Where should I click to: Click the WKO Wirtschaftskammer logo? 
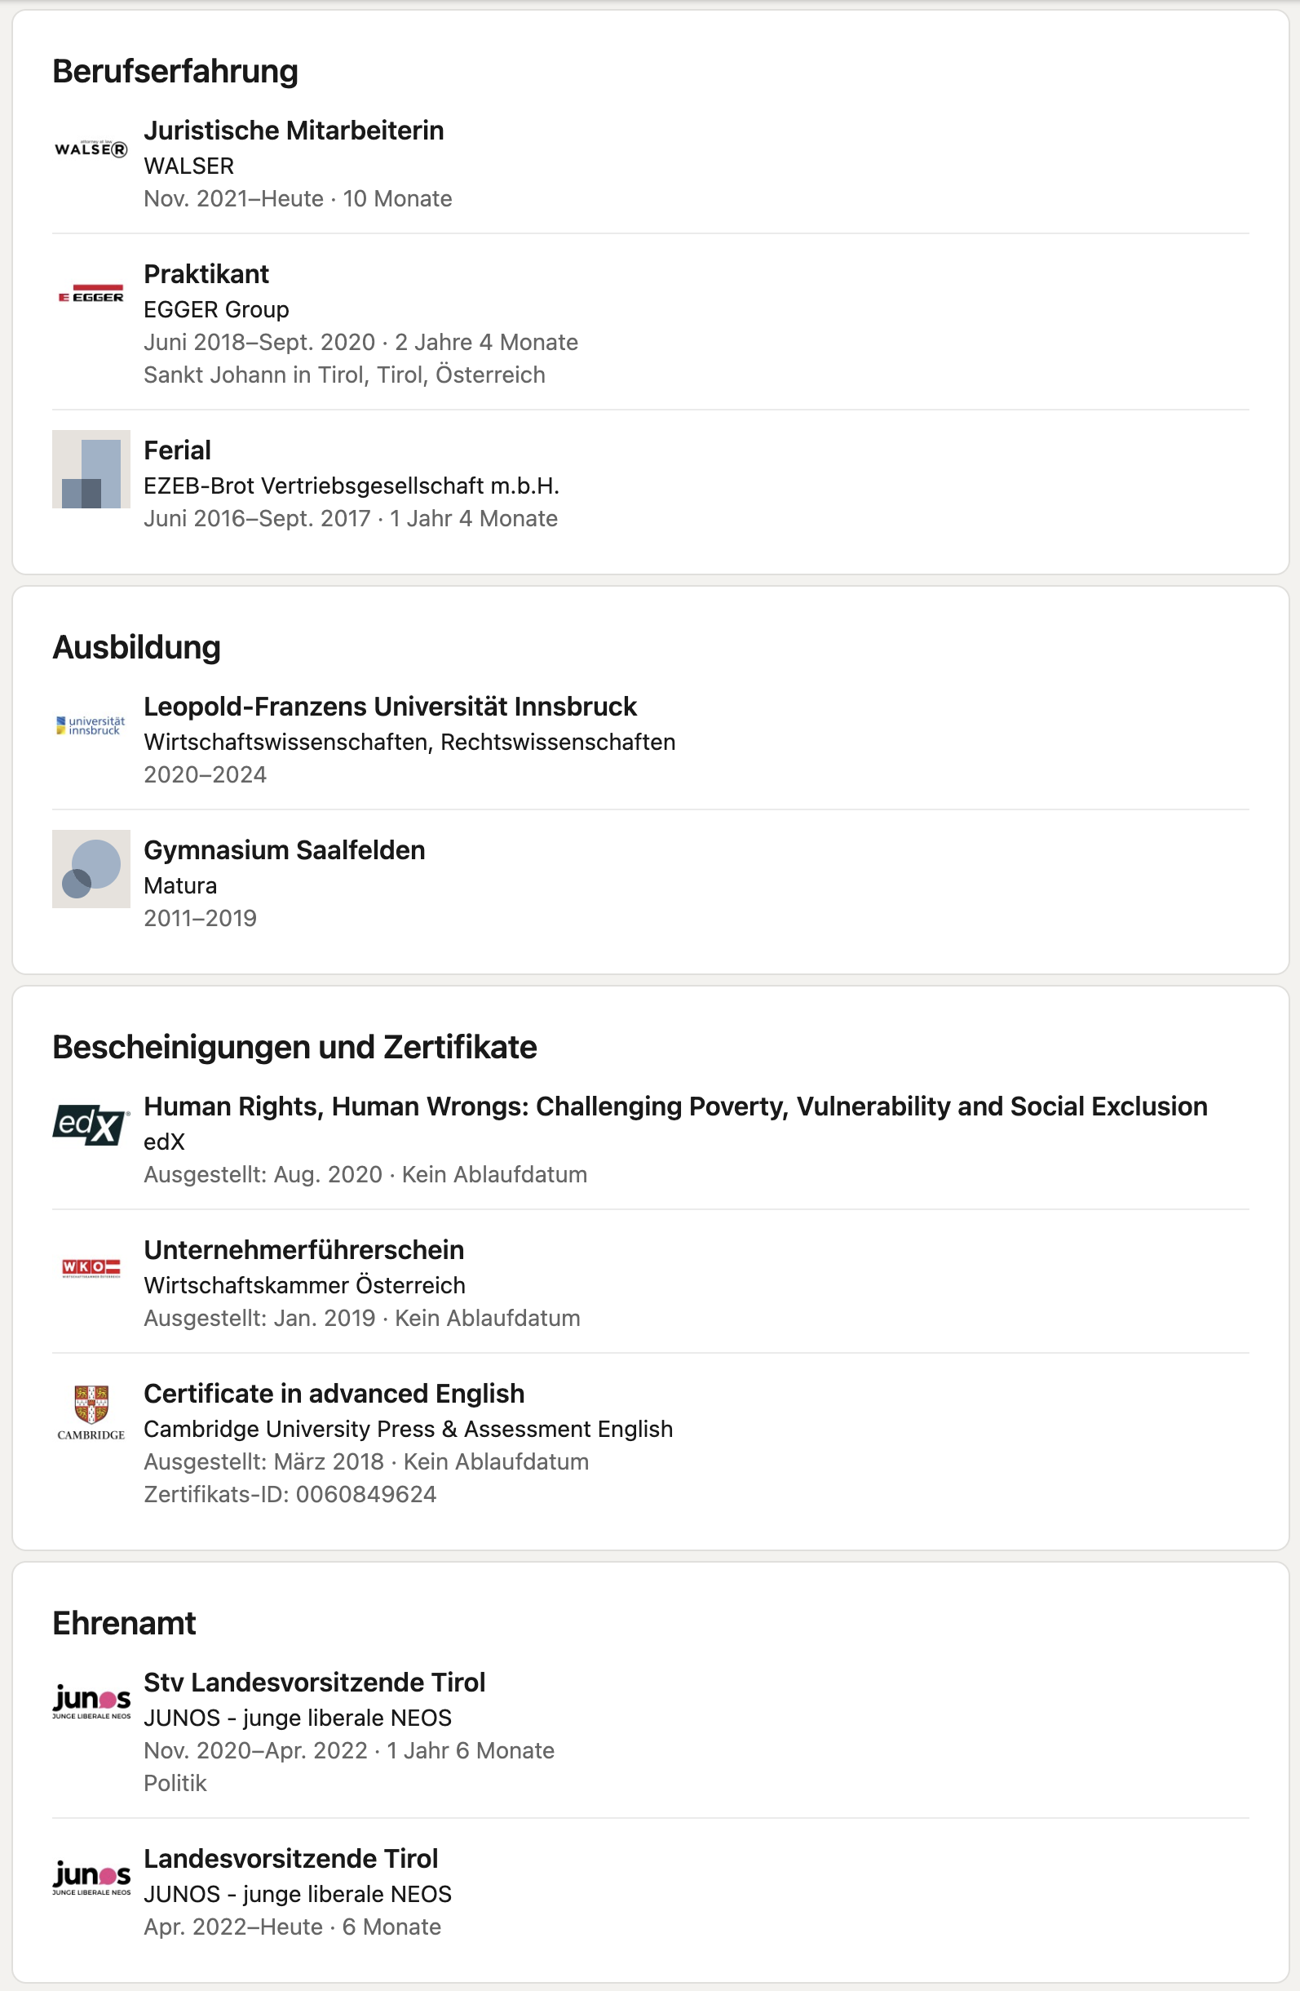(91, 1269)
